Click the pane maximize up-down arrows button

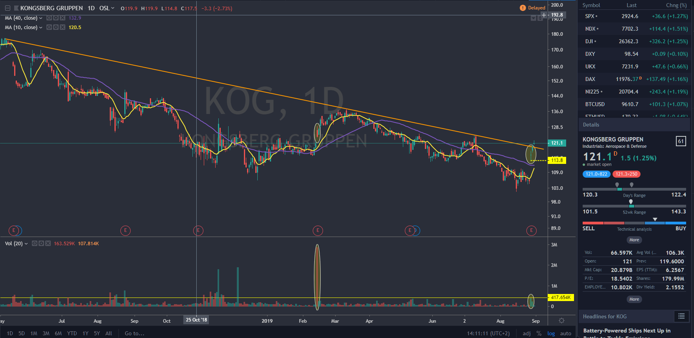tap(540, 18)
